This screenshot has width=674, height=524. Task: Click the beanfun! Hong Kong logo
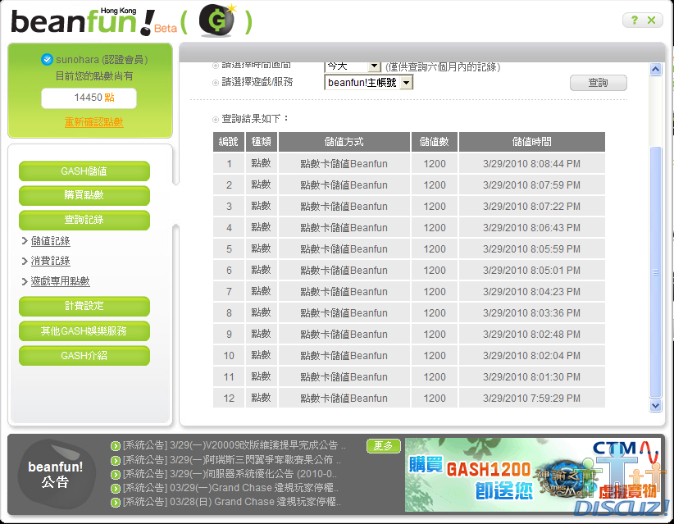pos(83,21)
